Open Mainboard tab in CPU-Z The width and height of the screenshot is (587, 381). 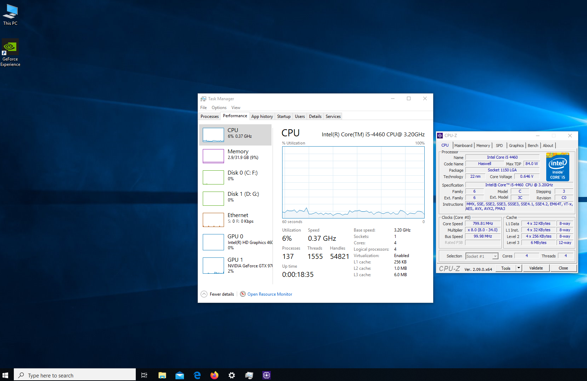point(463,146)
